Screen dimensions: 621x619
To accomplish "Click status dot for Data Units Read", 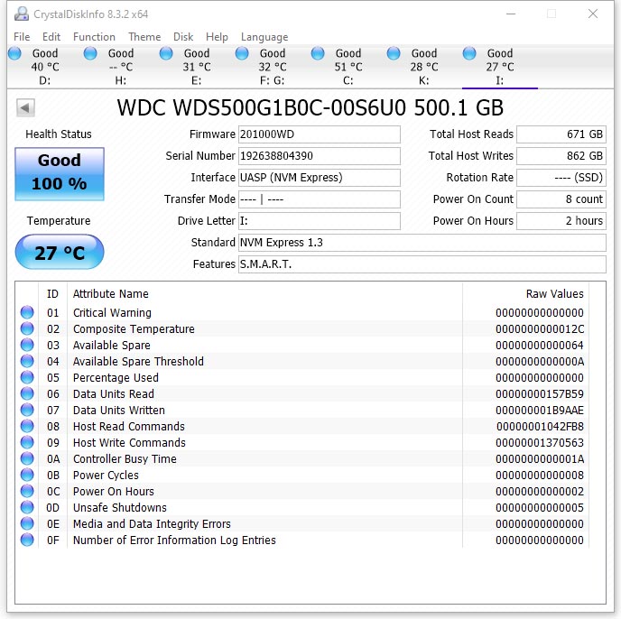I will pyautogui.click(x=27, y=393).
